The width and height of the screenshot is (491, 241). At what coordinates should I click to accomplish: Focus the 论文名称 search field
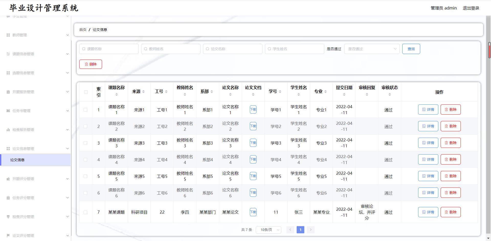pos(232,49)
